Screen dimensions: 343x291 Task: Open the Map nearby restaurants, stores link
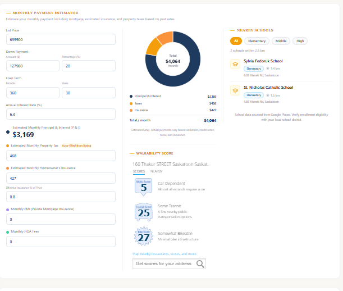coord(164,254)
